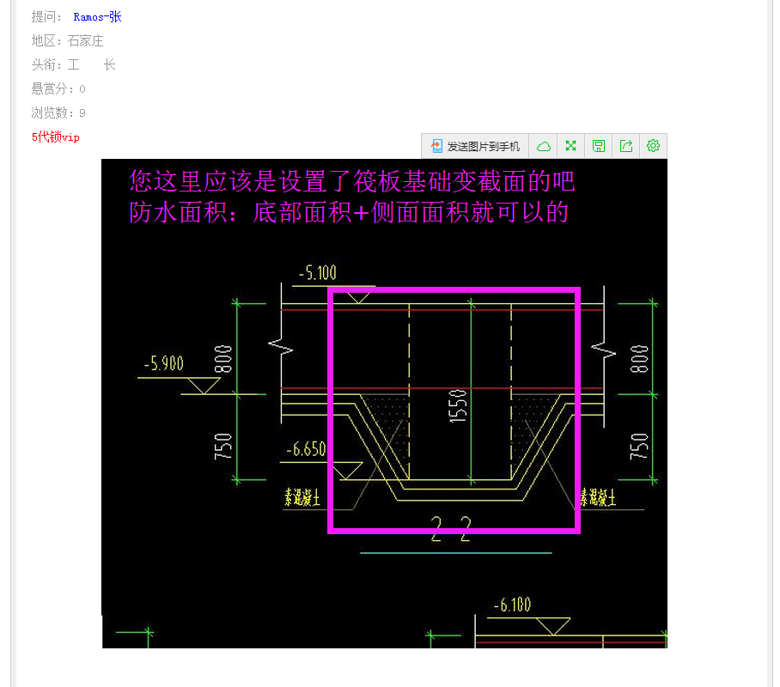780x687 pixels.
Task: Click the cloud save icon
Action: [543, 146]
